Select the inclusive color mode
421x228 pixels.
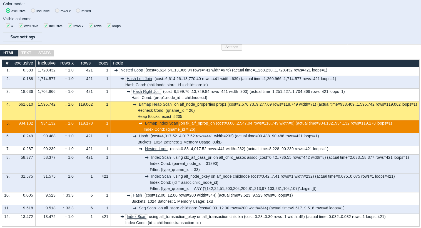(x=33, y=11)
